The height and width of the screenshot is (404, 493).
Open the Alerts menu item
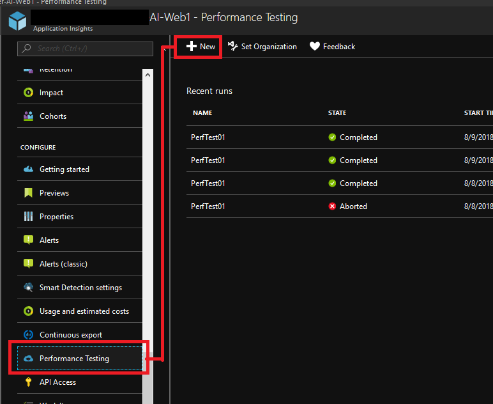pos(80,240)
